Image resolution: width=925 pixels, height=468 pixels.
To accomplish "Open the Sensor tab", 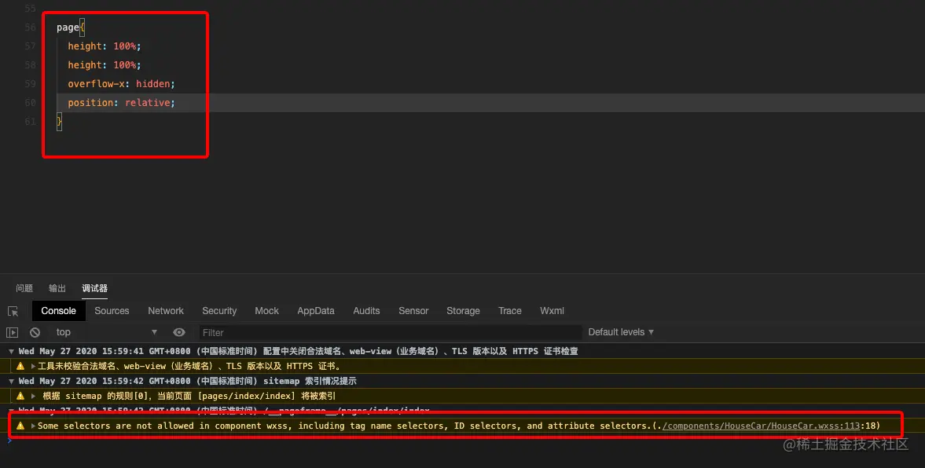I will point(413,311).
